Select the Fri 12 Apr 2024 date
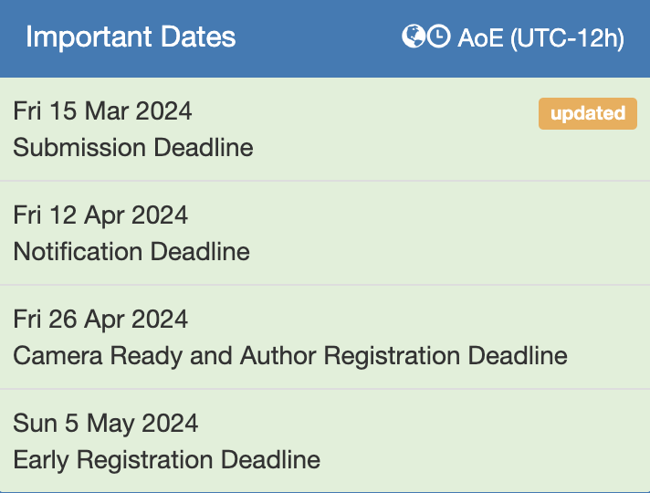650x493 pixels. coord(100,215)
